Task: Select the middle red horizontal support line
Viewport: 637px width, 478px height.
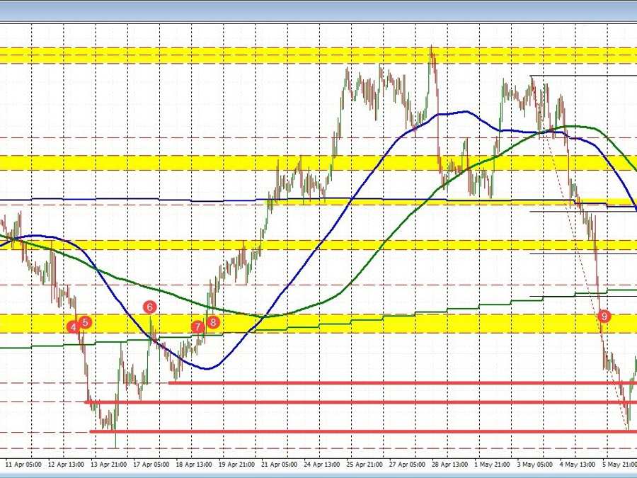Action: tap(360, 402)
